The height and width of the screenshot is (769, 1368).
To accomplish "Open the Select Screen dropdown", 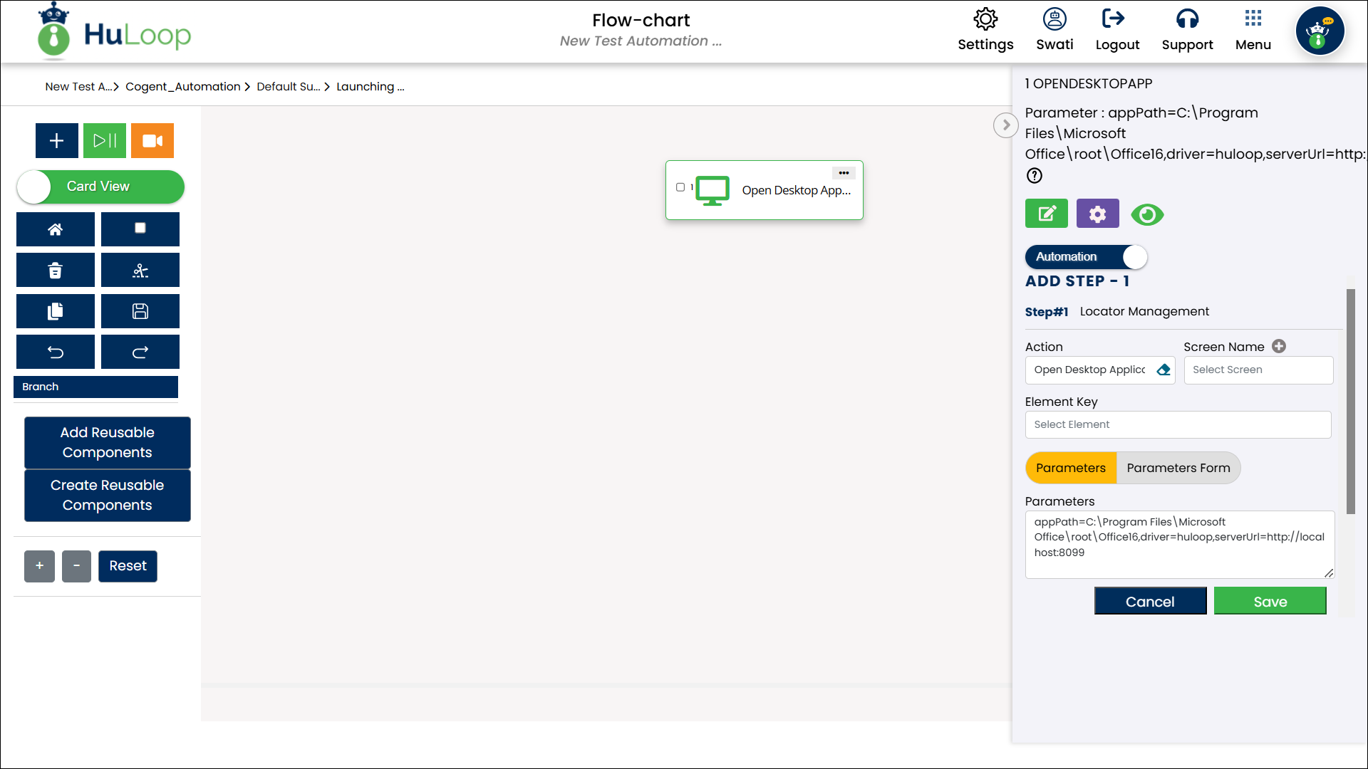I will [1258, 370].
